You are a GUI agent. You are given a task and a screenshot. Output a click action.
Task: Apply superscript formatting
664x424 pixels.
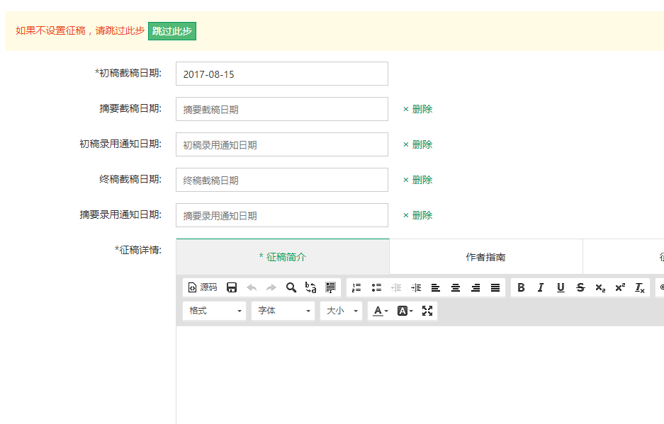[x=620, y=287]
